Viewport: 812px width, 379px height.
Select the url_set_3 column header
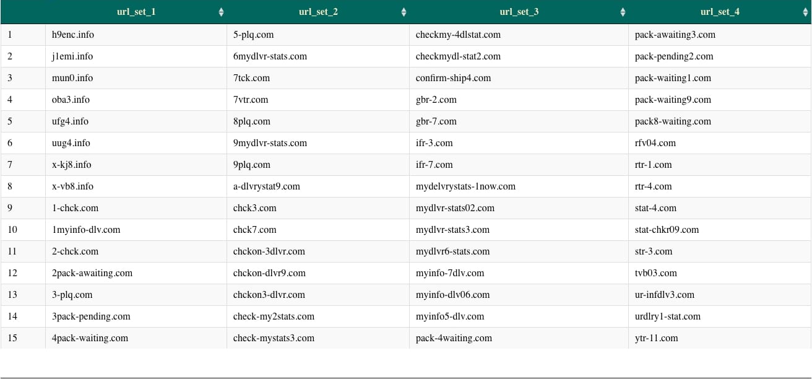point(519,11)
